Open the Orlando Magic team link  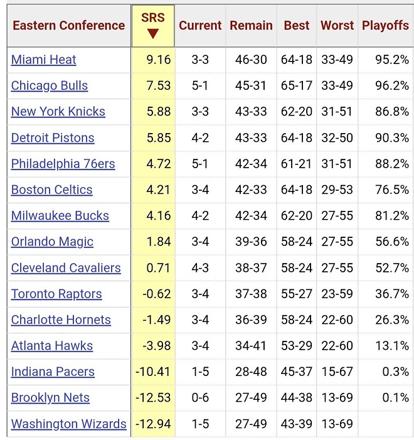[x=52, y=242]
